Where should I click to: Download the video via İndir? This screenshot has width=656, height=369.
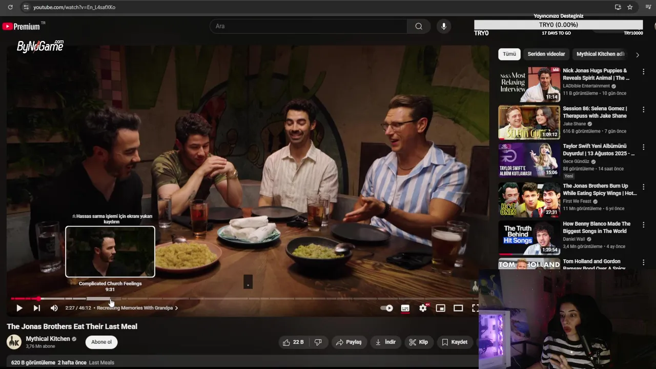tap(385, 342)
